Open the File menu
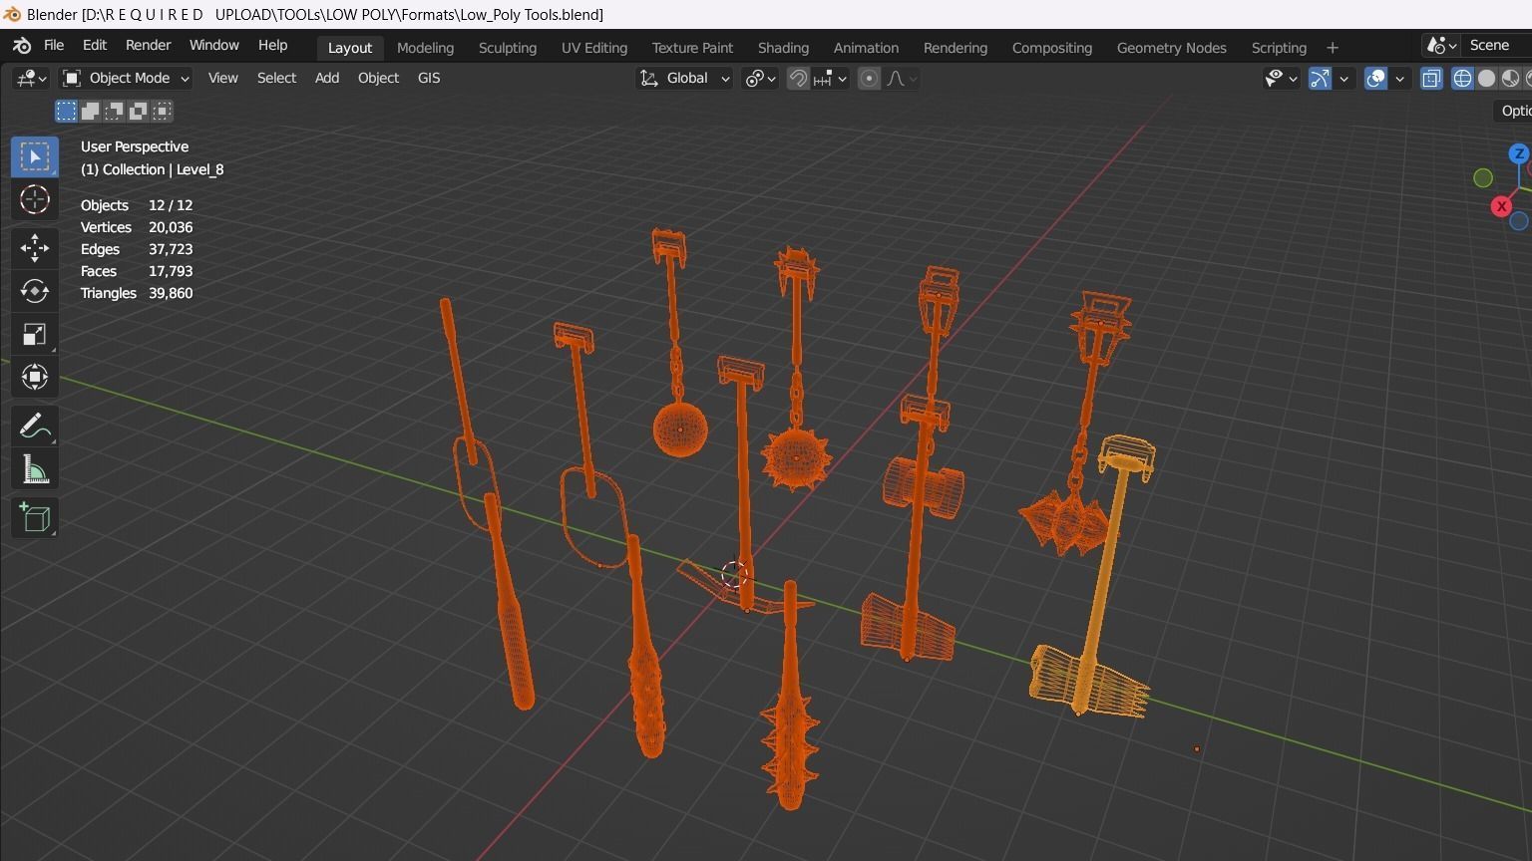Screen dimensions: 1532x861 (x=54, y=46)
